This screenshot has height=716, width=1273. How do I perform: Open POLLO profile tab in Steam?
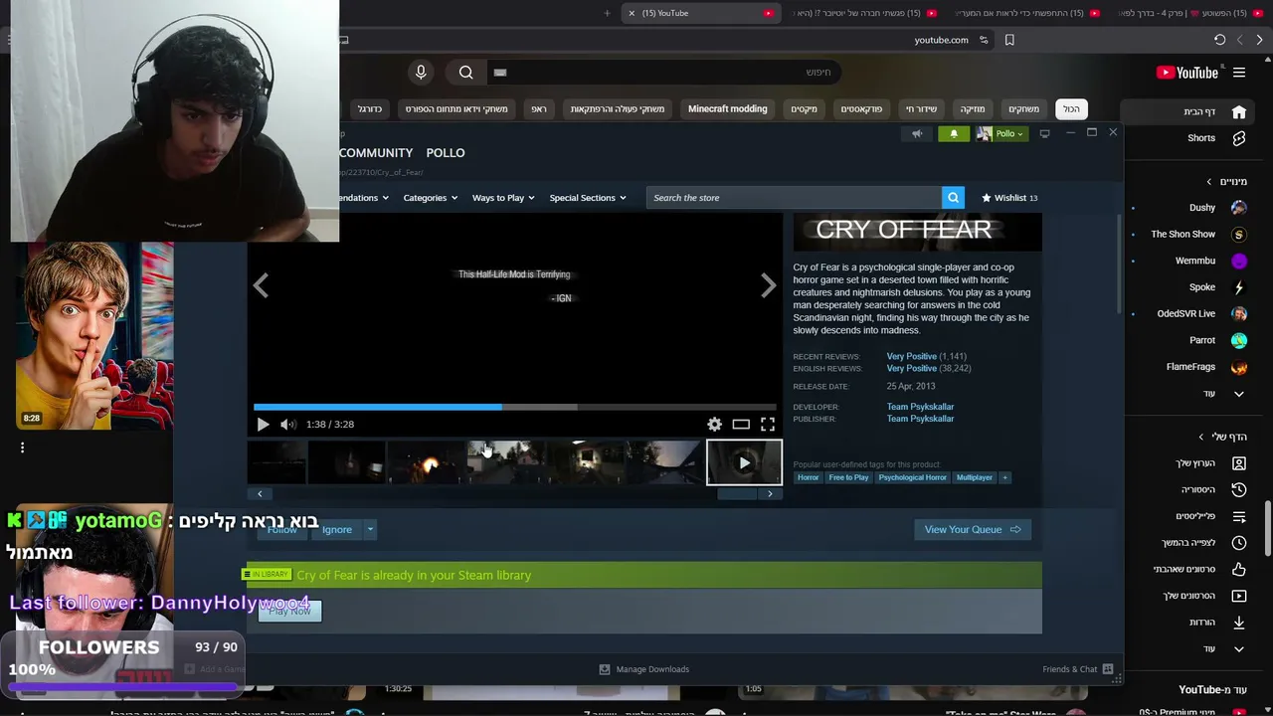tap(446, 153)
